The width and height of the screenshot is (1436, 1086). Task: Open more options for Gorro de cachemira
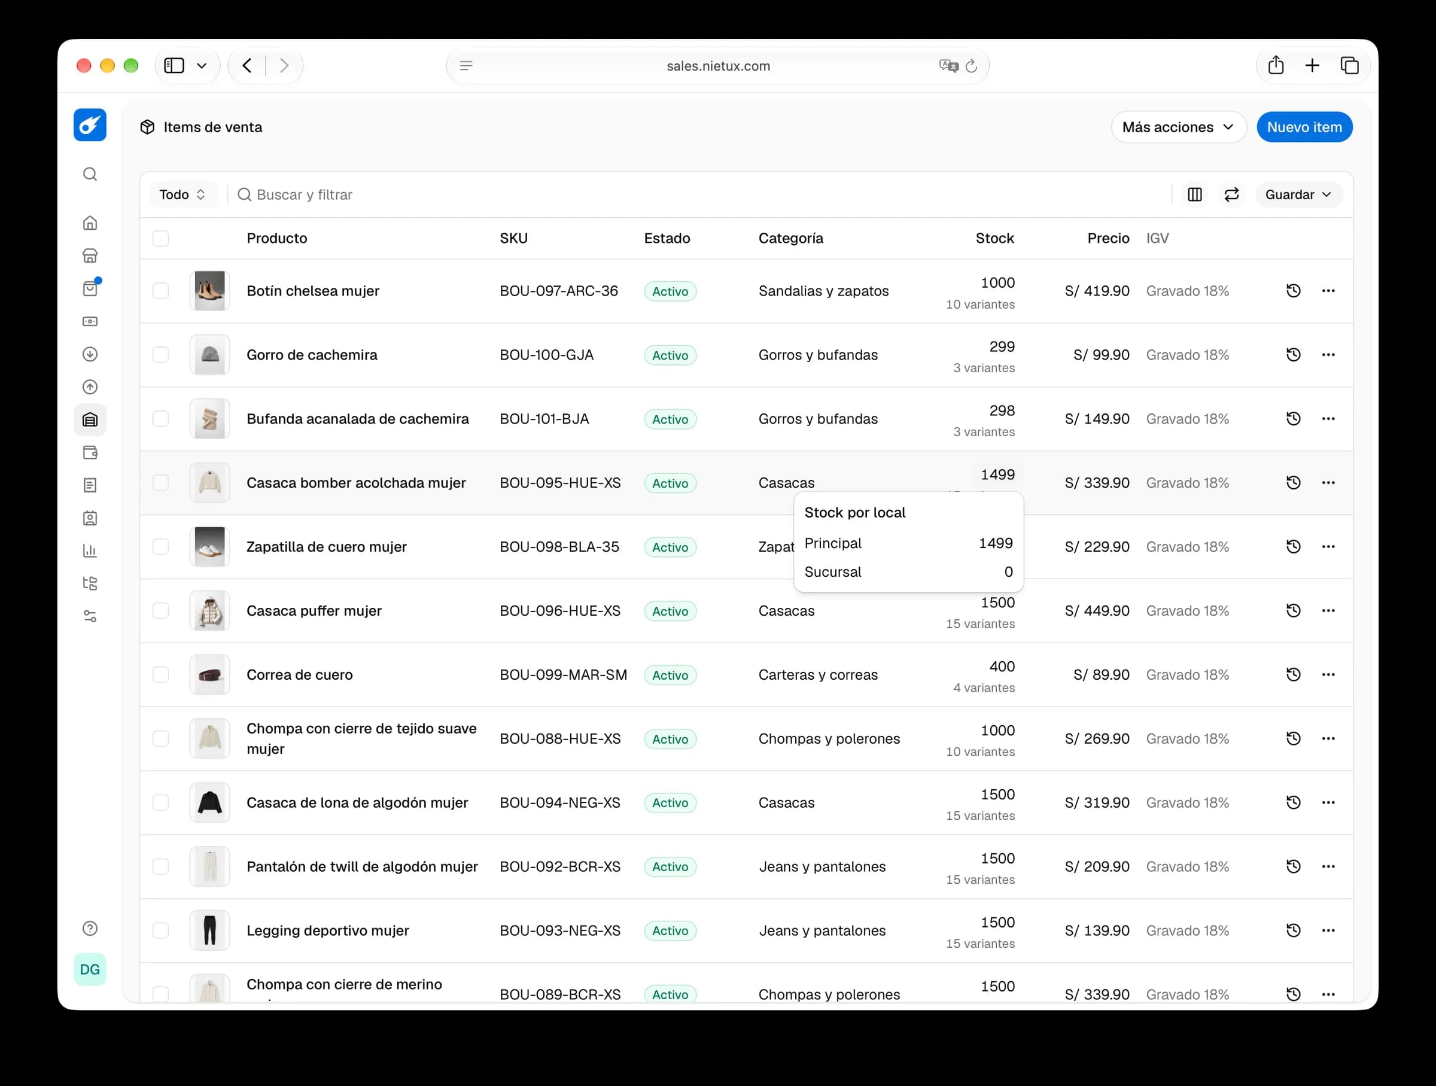[1328, 354]
